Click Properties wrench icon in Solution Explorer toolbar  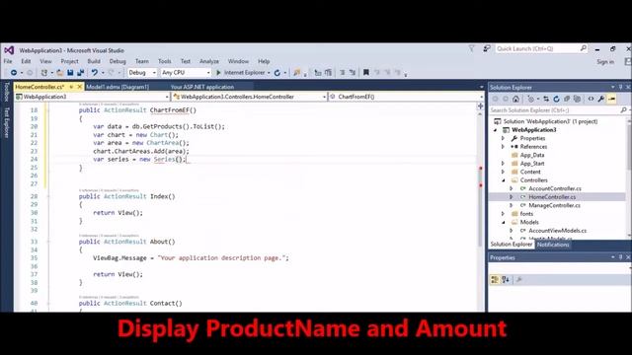[601, 99]
